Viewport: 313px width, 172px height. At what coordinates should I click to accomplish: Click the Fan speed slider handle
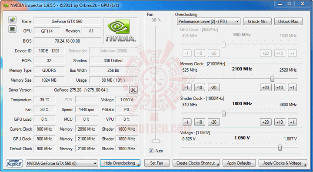click(156, 141)
